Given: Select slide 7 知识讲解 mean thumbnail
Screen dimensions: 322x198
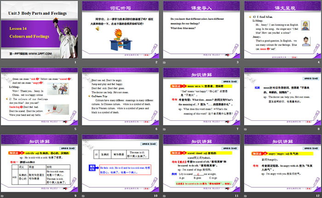Looking at the screenshot, I should click(x=201, y=96).
